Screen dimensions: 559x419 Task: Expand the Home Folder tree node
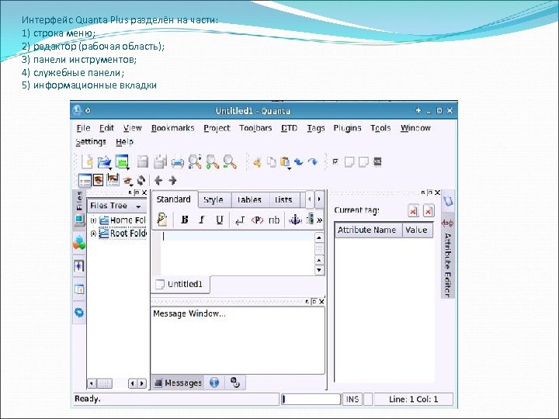coord(93,220)
